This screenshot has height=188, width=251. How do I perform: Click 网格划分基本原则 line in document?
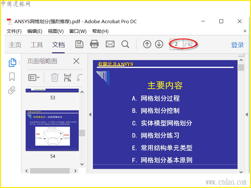[x=167, y=160]
